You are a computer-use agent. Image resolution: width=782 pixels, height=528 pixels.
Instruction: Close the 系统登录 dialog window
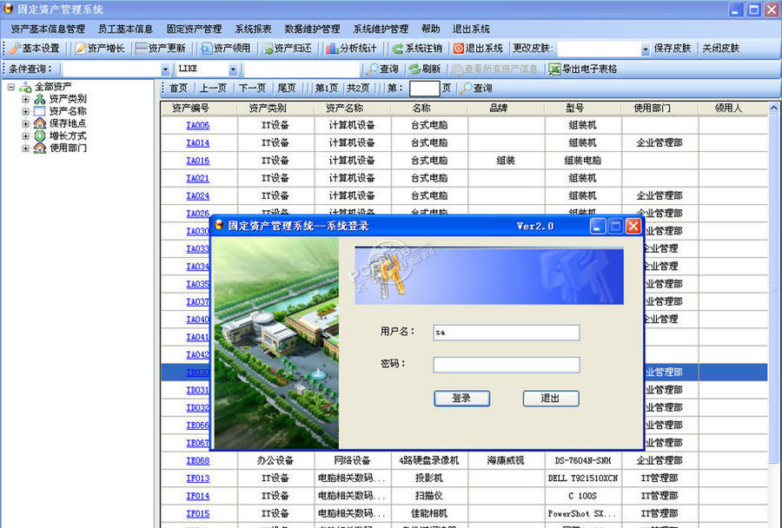(633, 227)
